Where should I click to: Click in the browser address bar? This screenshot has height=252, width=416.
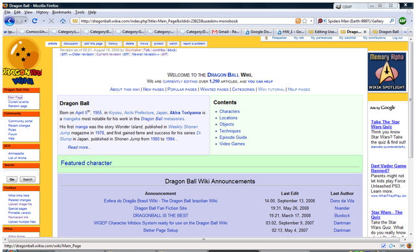186,21
